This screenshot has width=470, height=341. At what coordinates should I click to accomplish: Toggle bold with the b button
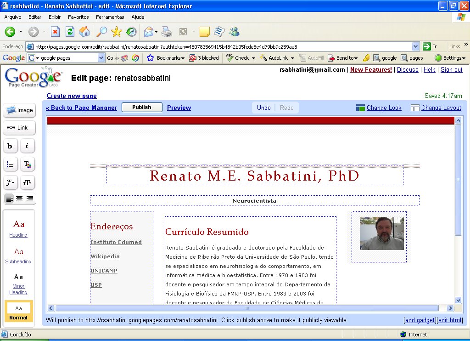[x=10, y=146]
